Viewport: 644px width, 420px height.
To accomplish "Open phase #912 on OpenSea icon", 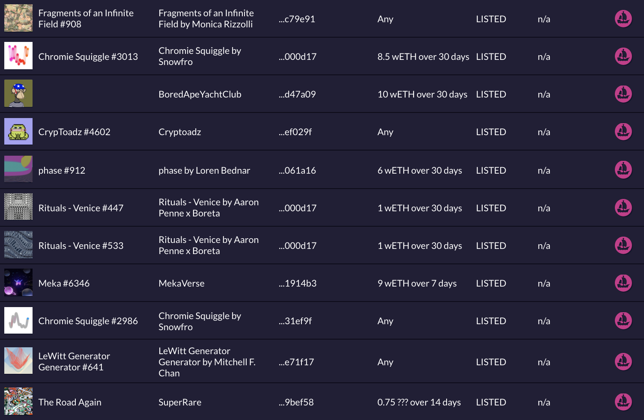I will (x=623, y=170).
